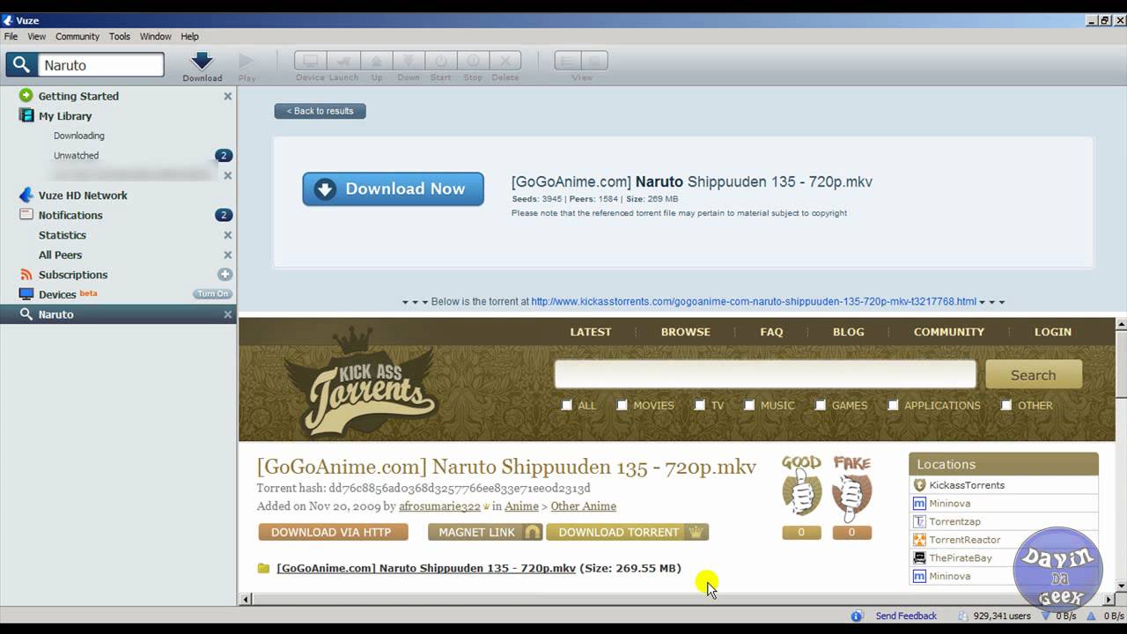
Task: Open the Help menu
Action: tap(189, 37)
